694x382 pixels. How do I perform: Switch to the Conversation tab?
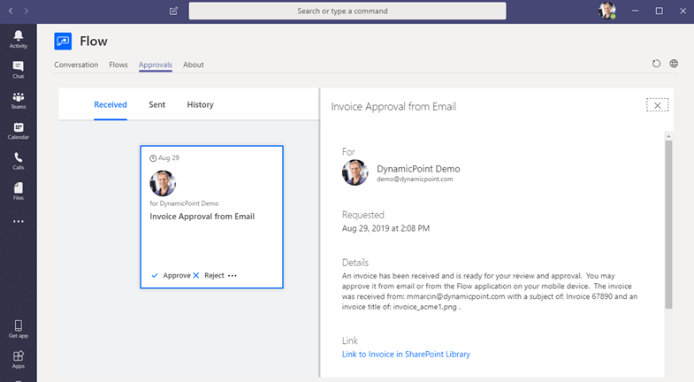coord(76,65)
